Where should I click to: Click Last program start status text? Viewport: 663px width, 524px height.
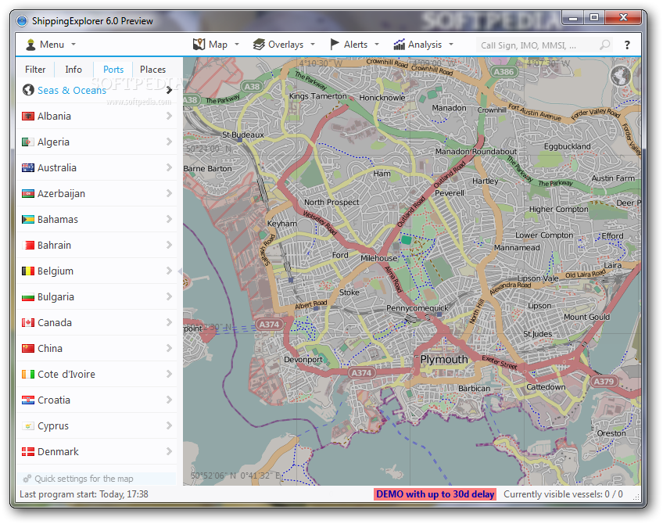(84, 494)
